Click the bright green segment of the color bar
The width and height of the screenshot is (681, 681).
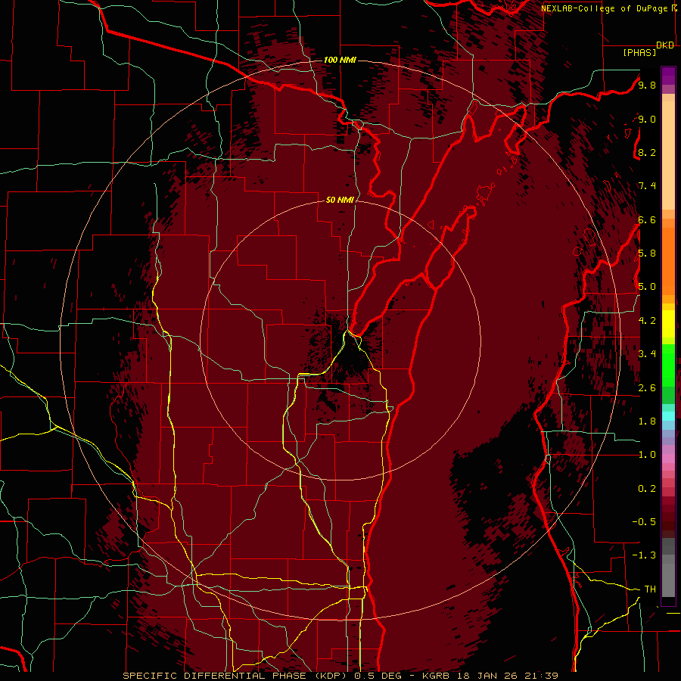668,365
